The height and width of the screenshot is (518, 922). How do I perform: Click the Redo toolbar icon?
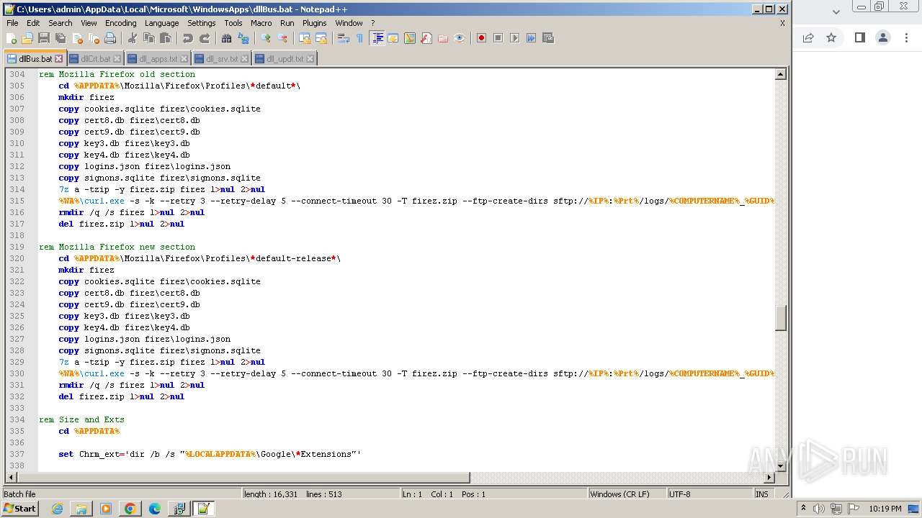tap(205, 38)
